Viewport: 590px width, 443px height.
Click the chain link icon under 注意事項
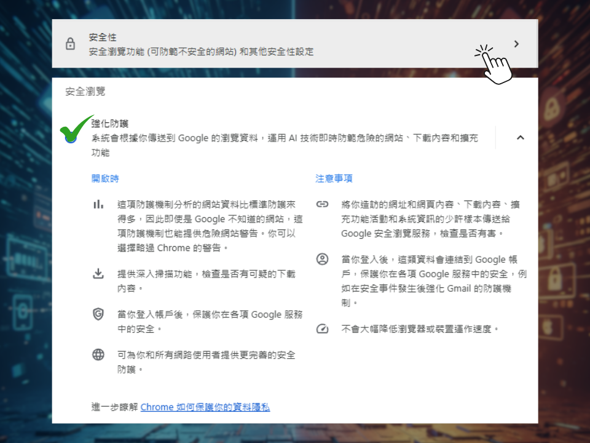click(323, 204)
